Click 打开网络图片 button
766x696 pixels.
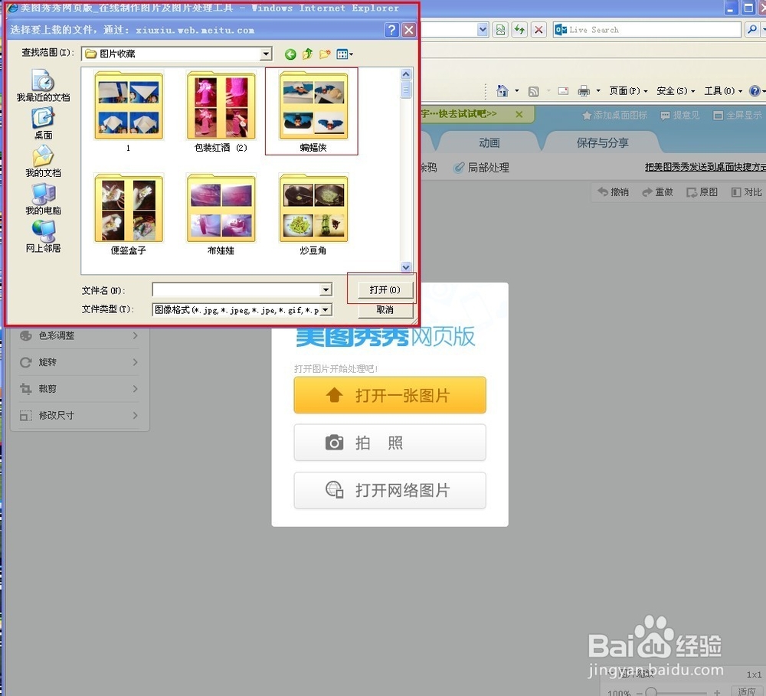(390, 490)
